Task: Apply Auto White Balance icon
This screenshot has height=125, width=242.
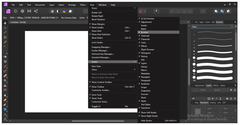Action: 70,11
